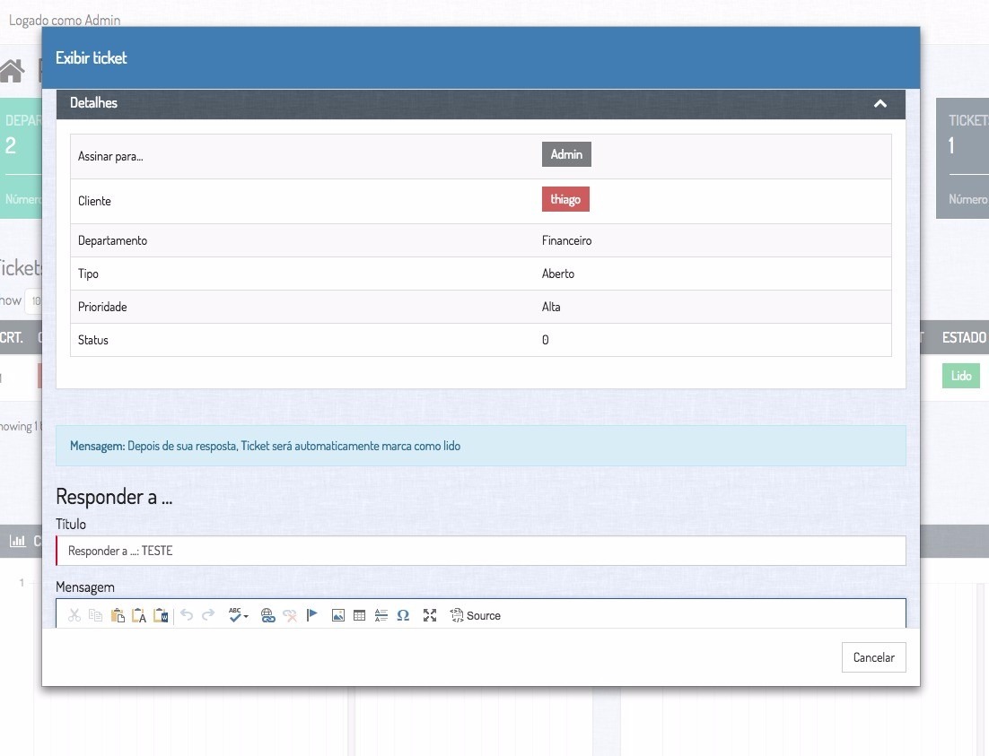The height and width of the screenshot is (756, 989).
Task: Click the Admin assignee badge
Action: [x=566, y=154]
